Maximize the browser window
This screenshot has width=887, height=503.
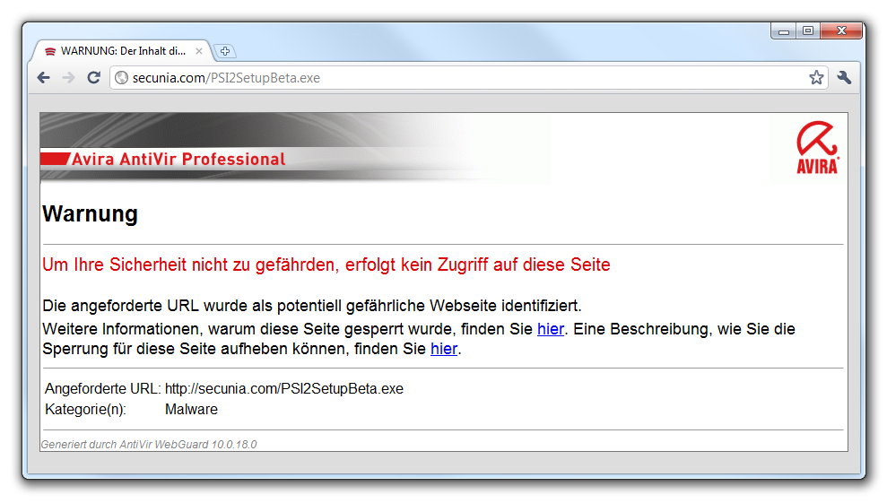pyautogui.click(x=808, y=31)
